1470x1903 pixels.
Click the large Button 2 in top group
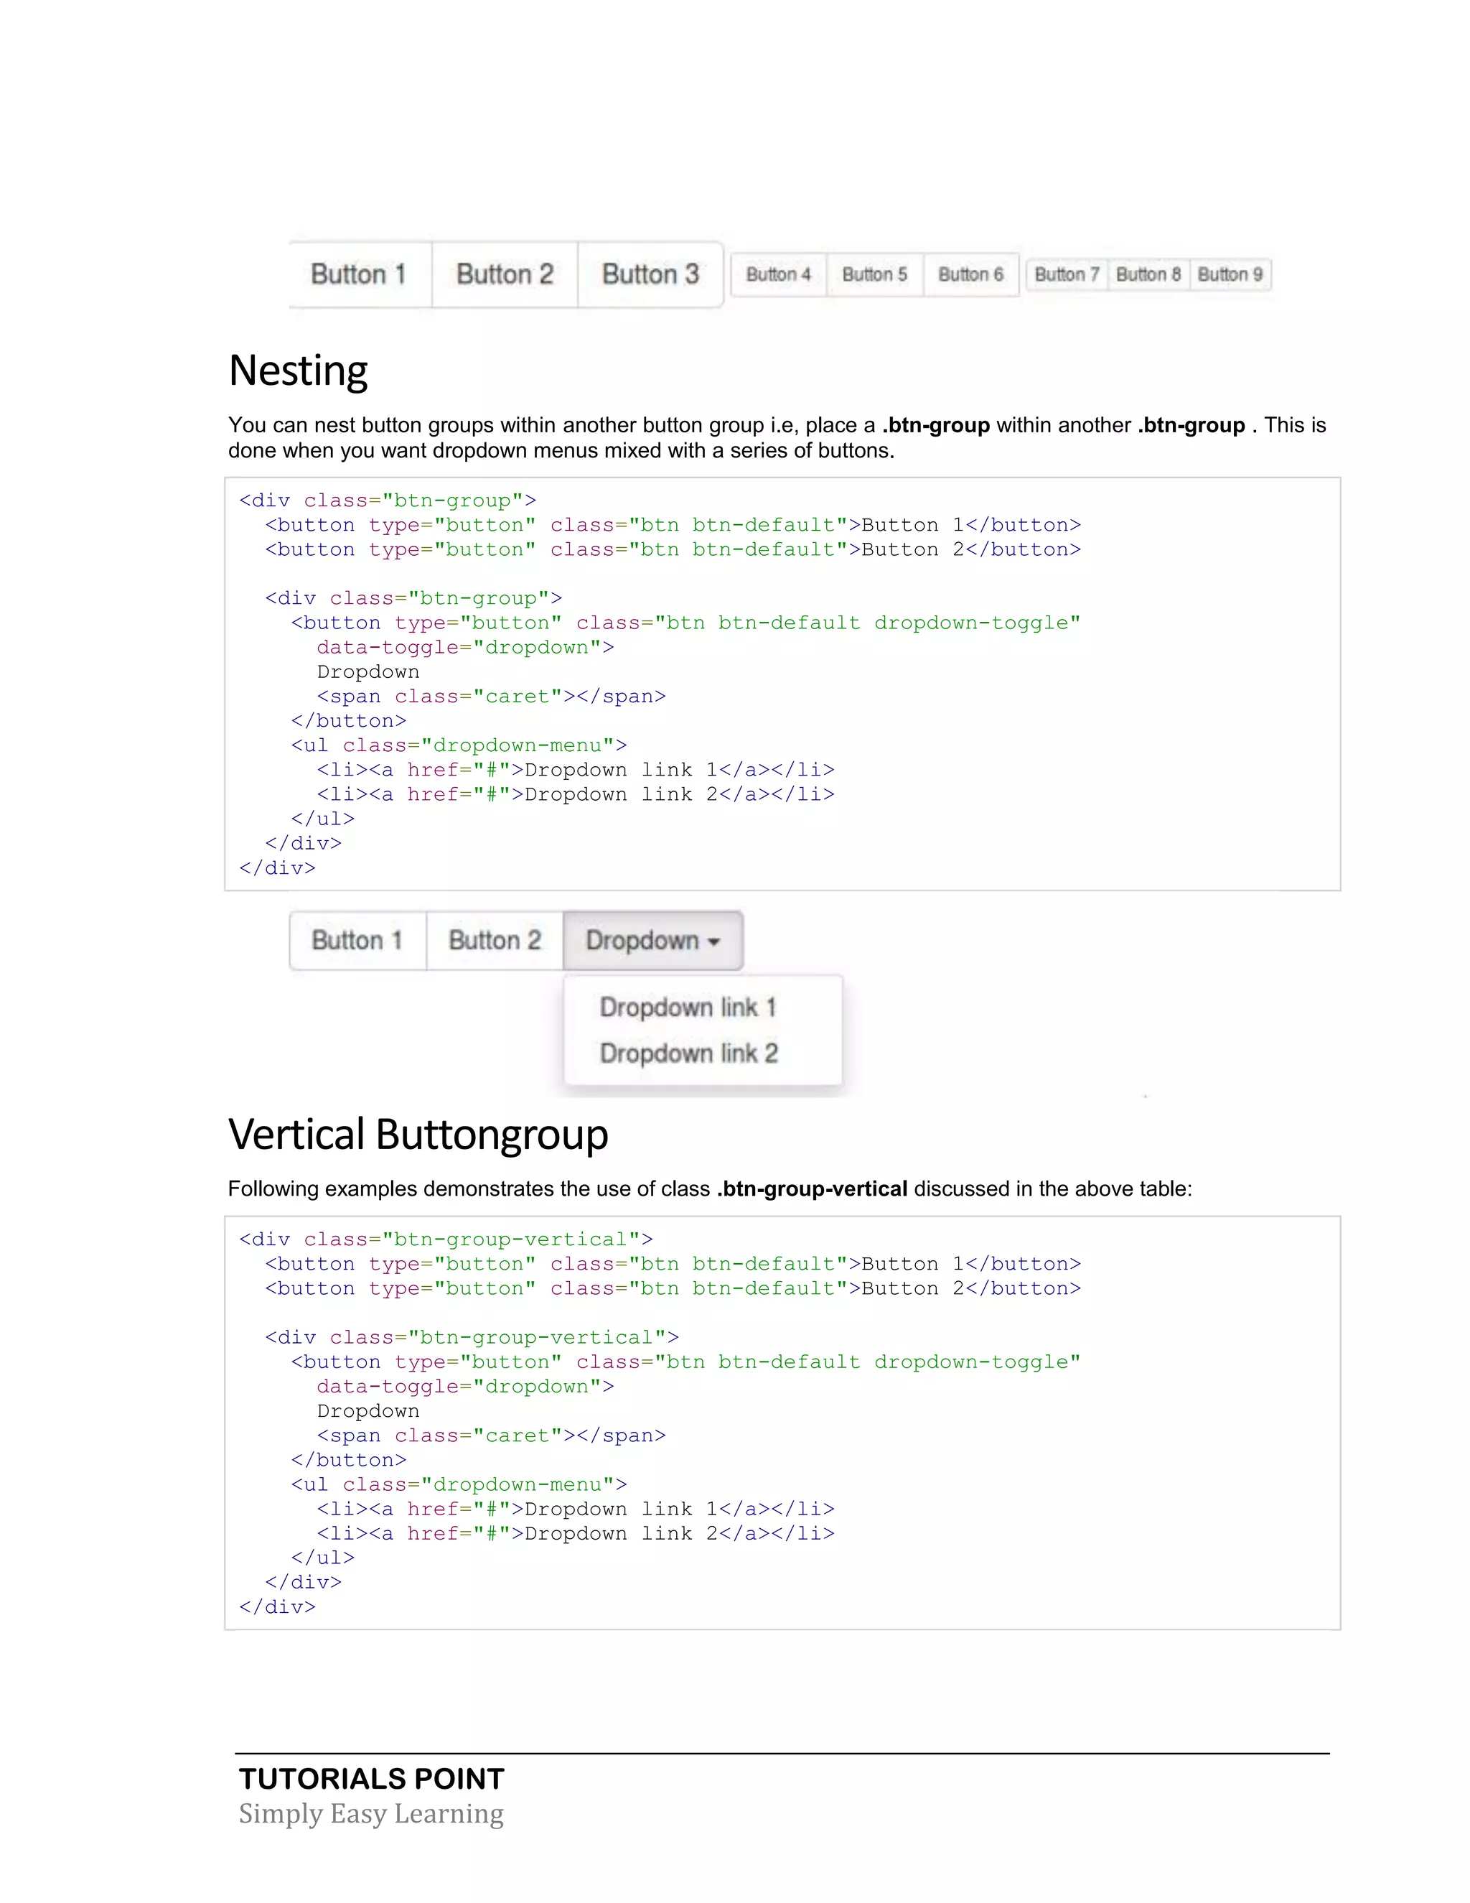coord(504,274)
